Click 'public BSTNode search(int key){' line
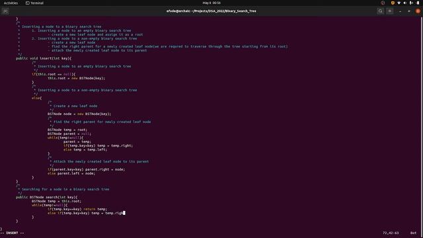Screen dimensions: 423x238 click(47, 197)
